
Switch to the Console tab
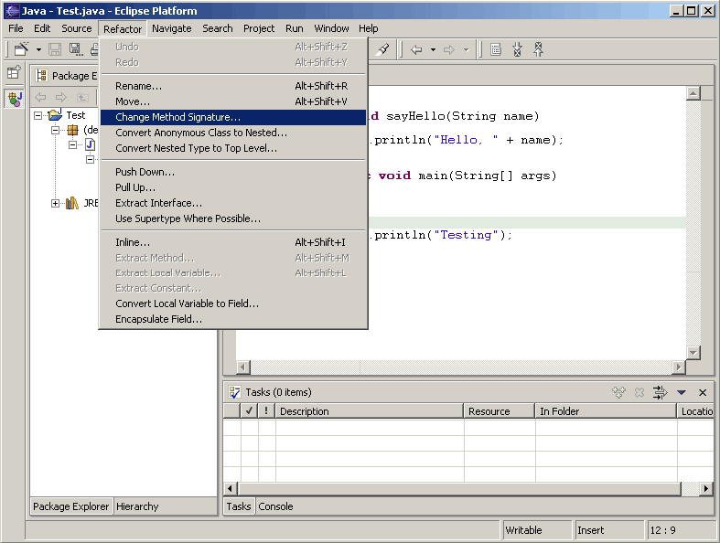pyautogui.click(x=275, y=506)
